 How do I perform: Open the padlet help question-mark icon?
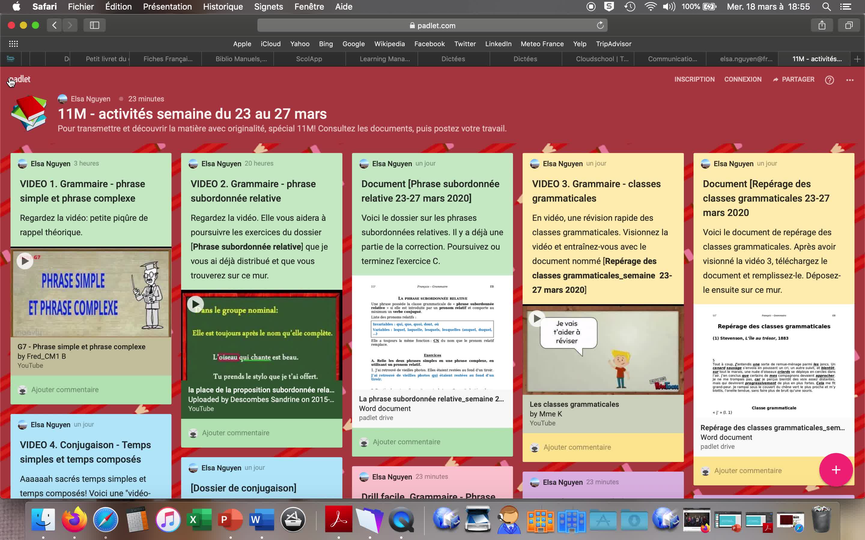tap(829, 80)
